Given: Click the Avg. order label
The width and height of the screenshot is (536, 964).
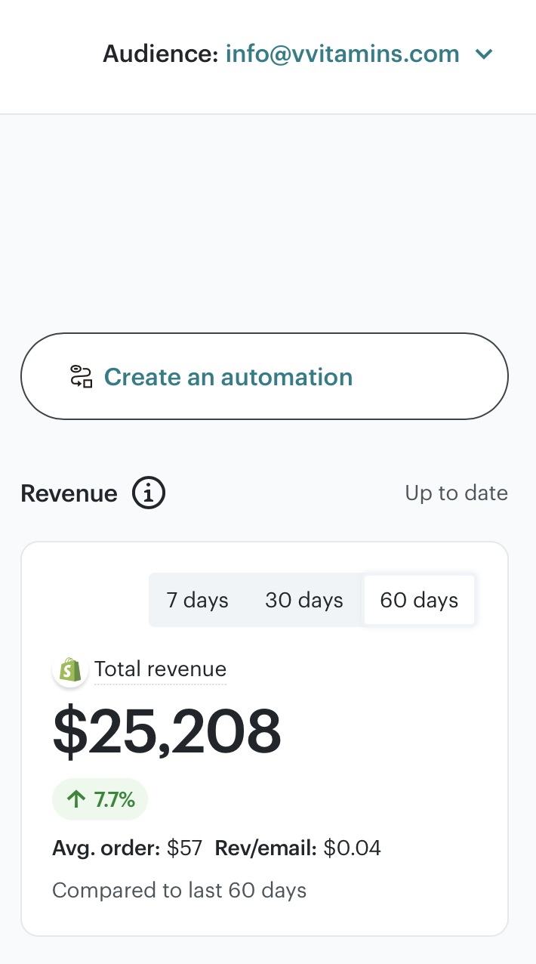Looking at the screenshot, I should [106, 848].
